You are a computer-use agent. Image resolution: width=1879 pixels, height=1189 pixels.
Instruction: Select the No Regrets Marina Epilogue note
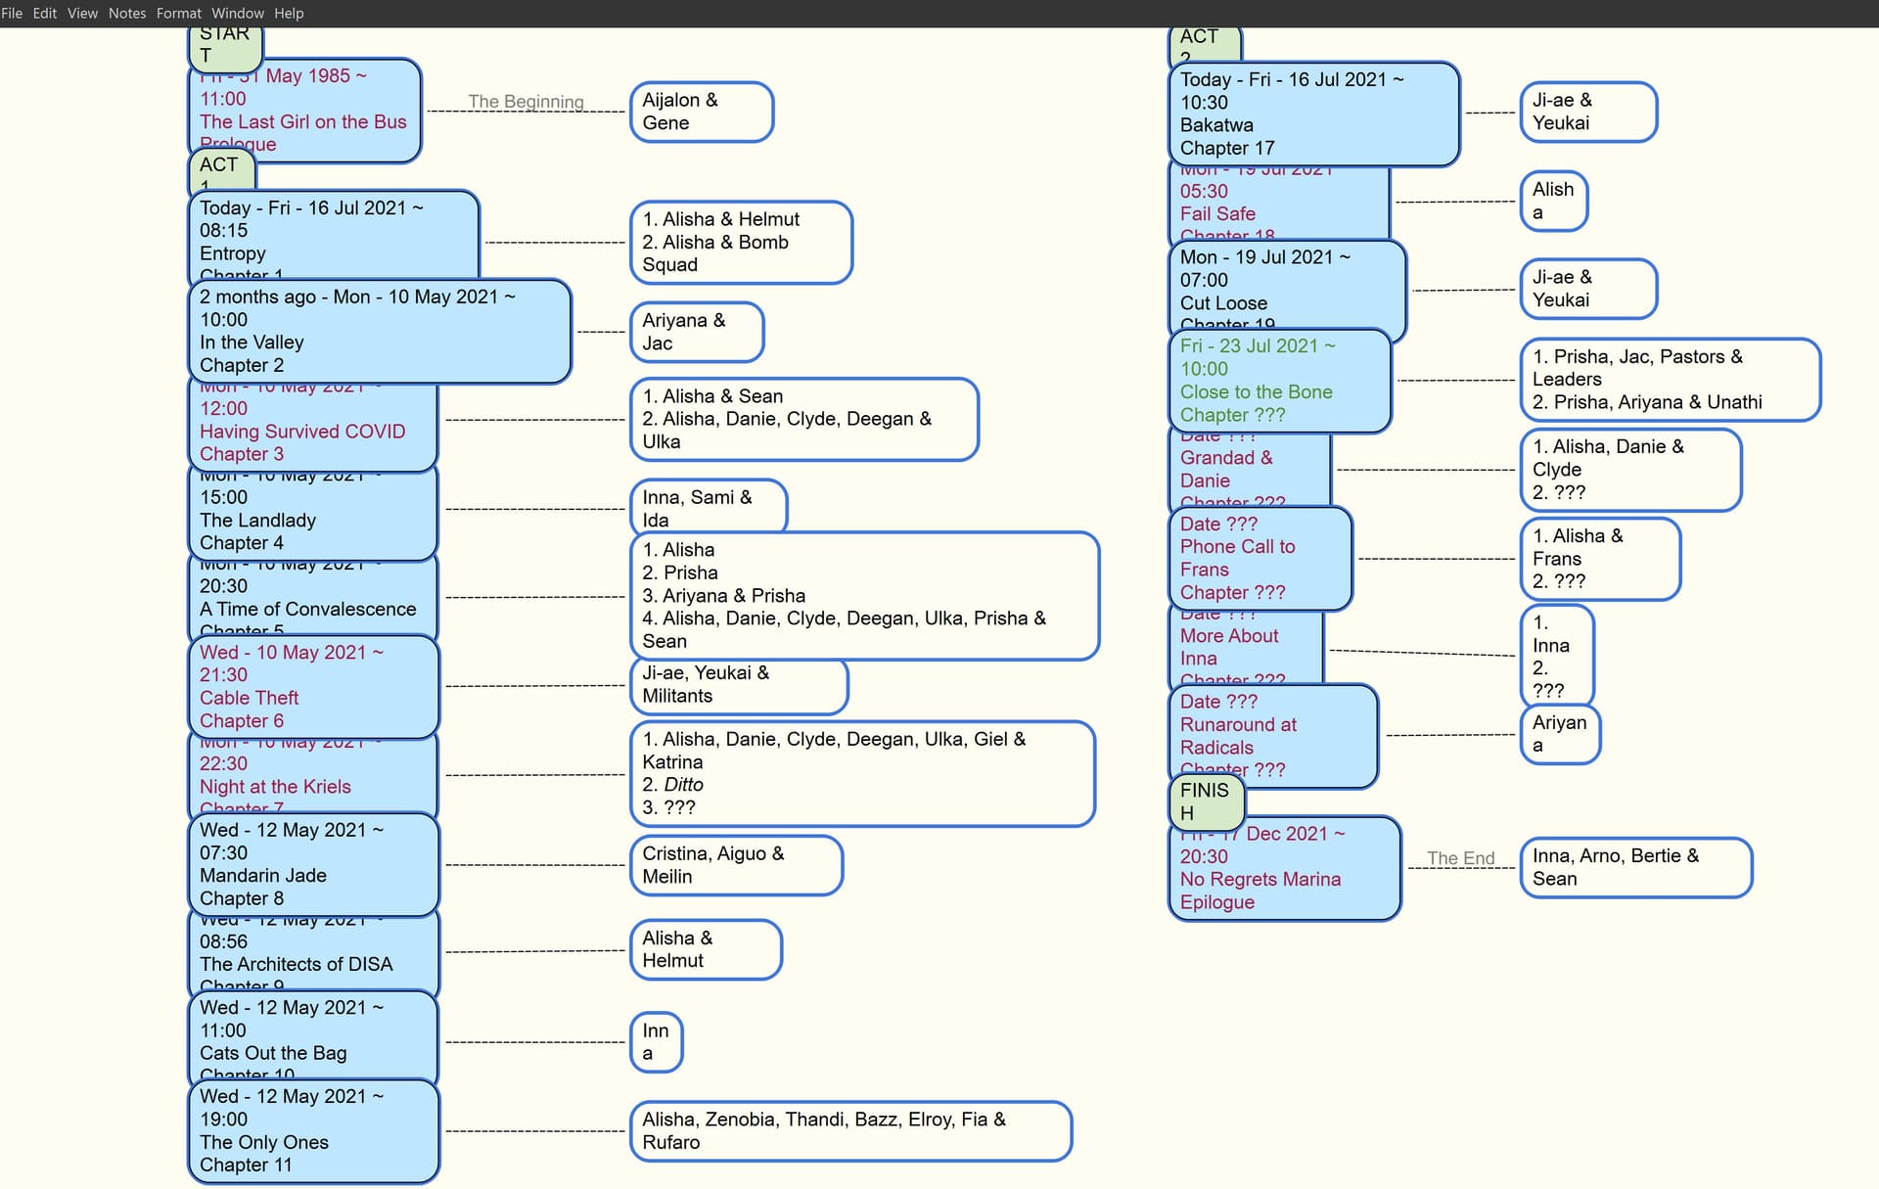pos(1285,868)
